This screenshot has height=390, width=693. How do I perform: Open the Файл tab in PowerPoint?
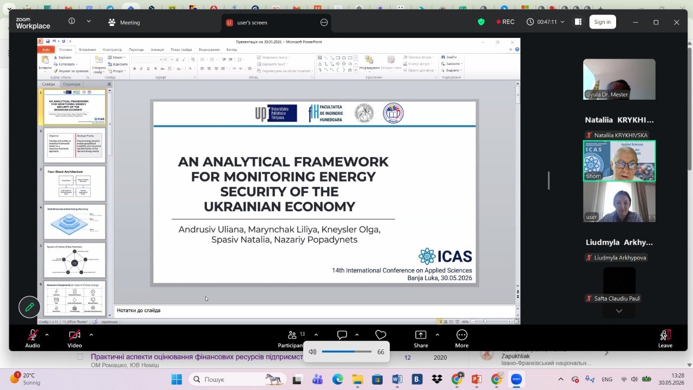[47, 49]
